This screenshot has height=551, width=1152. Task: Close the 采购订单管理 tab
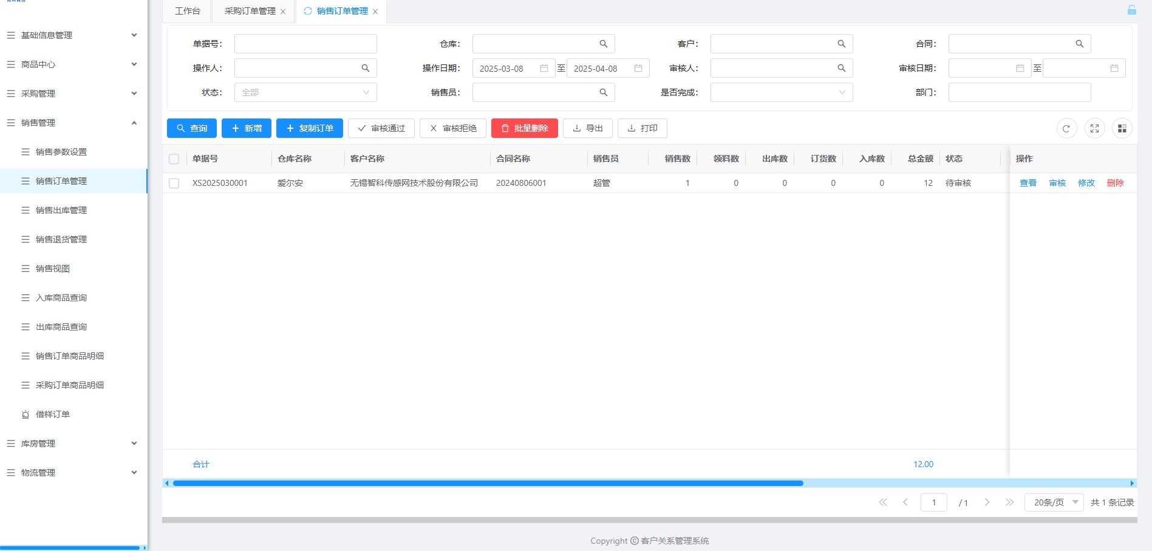[283, 12]
